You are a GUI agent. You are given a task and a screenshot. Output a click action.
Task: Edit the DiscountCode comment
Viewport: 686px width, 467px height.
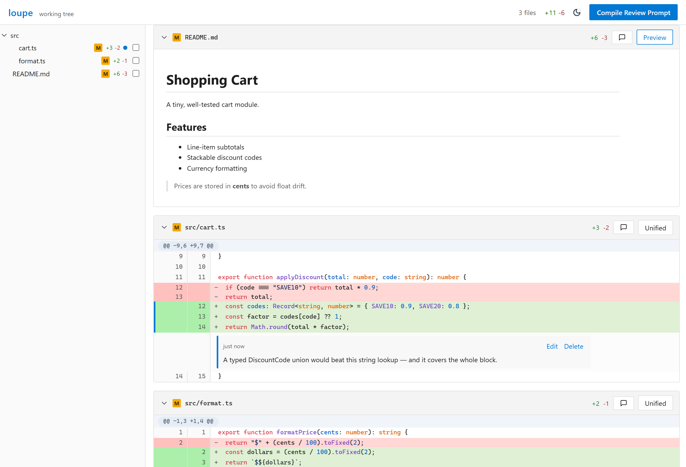[552, 347]
